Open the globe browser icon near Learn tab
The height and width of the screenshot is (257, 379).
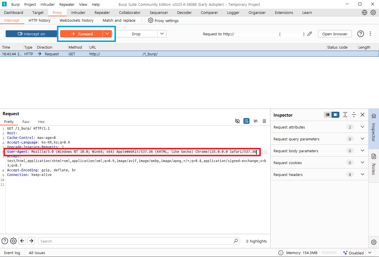point(365,12)
